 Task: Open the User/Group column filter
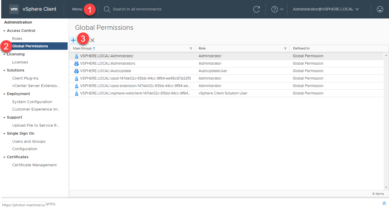tap(191, 49)
